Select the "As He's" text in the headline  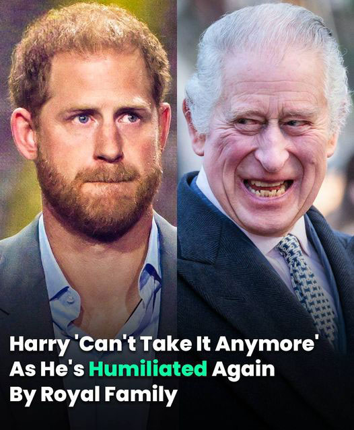coord(47,369)
